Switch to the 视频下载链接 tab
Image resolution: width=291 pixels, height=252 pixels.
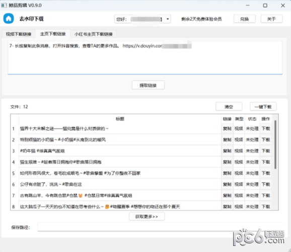(18, 34)
